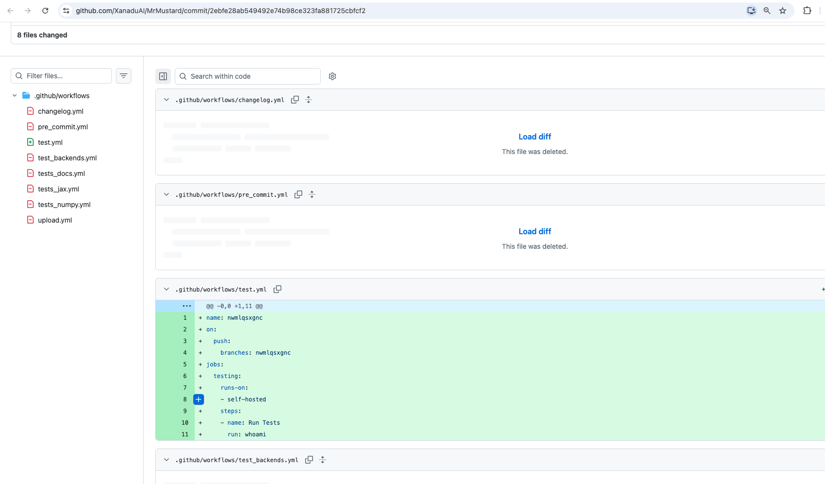The height and width of the screenshot is (484, 825).
Task: Click the deleted-file icon beside changelog.yml
Action: click(x=30, y=111)
